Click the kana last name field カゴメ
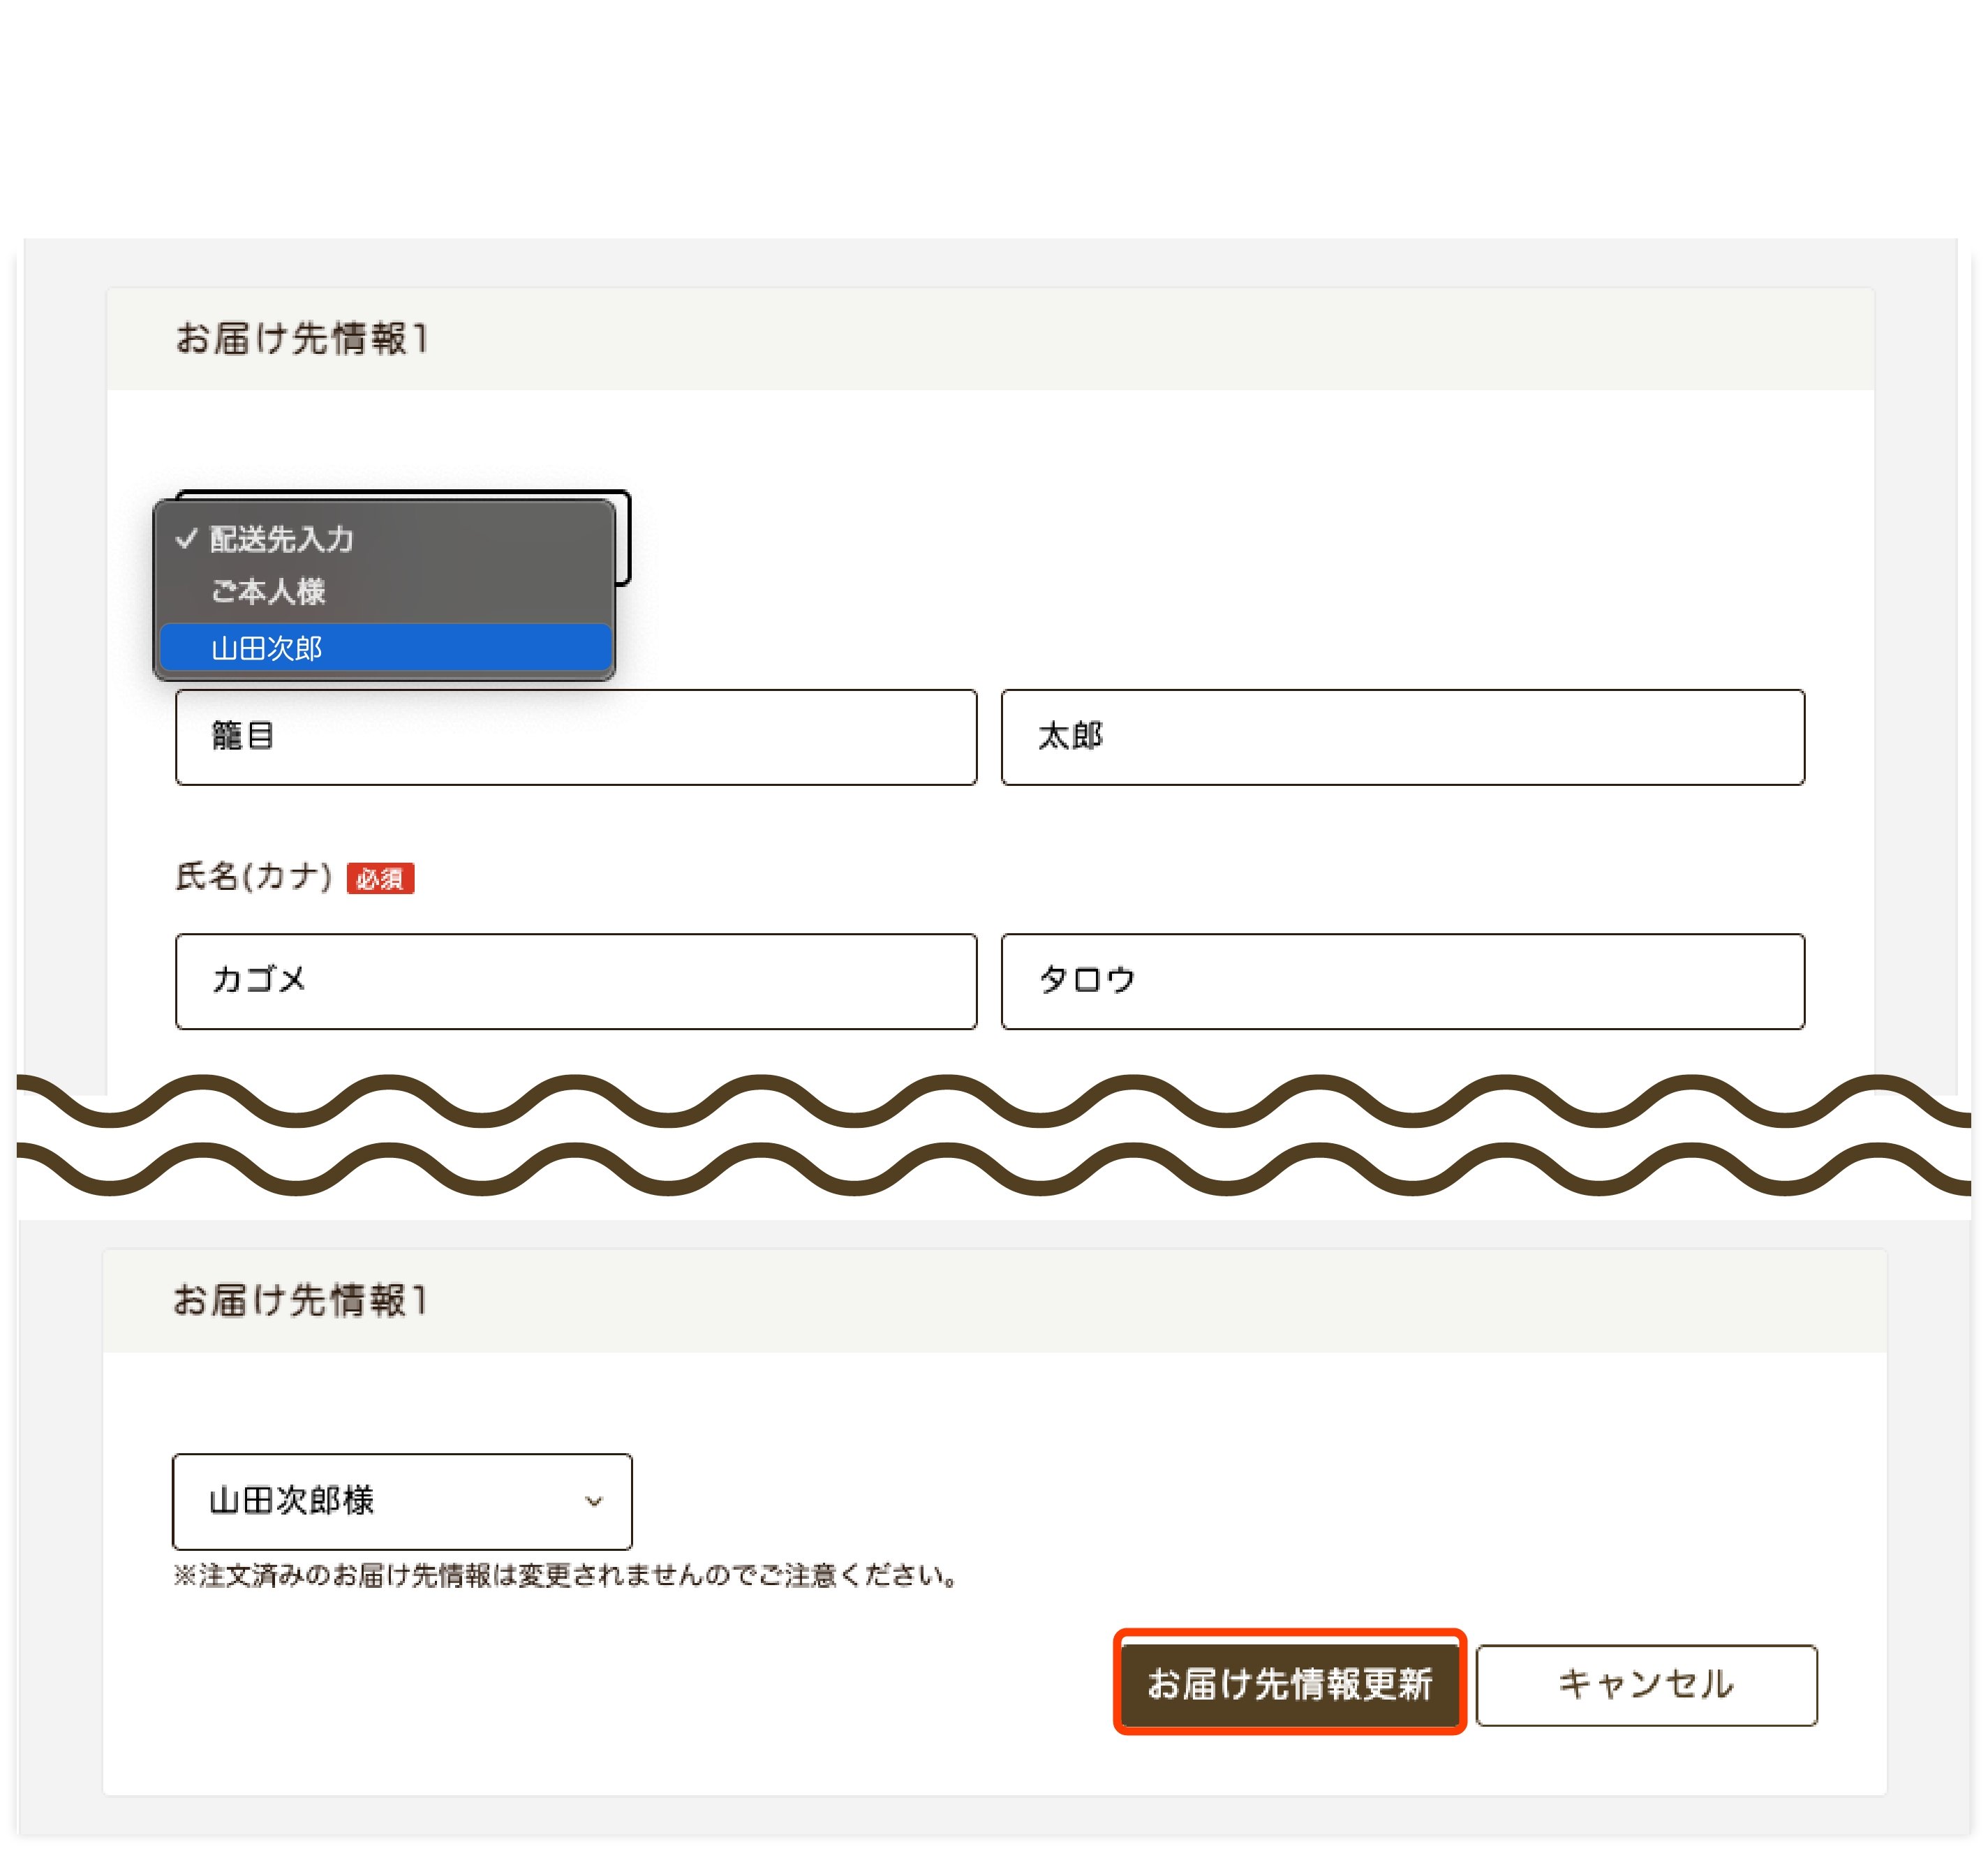 pyautogui.click(x=576, y=982)
